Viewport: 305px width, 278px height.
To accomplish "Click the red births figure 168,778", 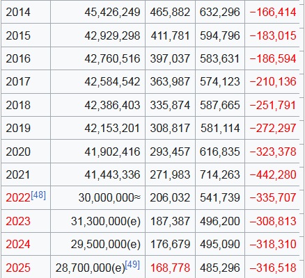I will (x=170, y=268).
